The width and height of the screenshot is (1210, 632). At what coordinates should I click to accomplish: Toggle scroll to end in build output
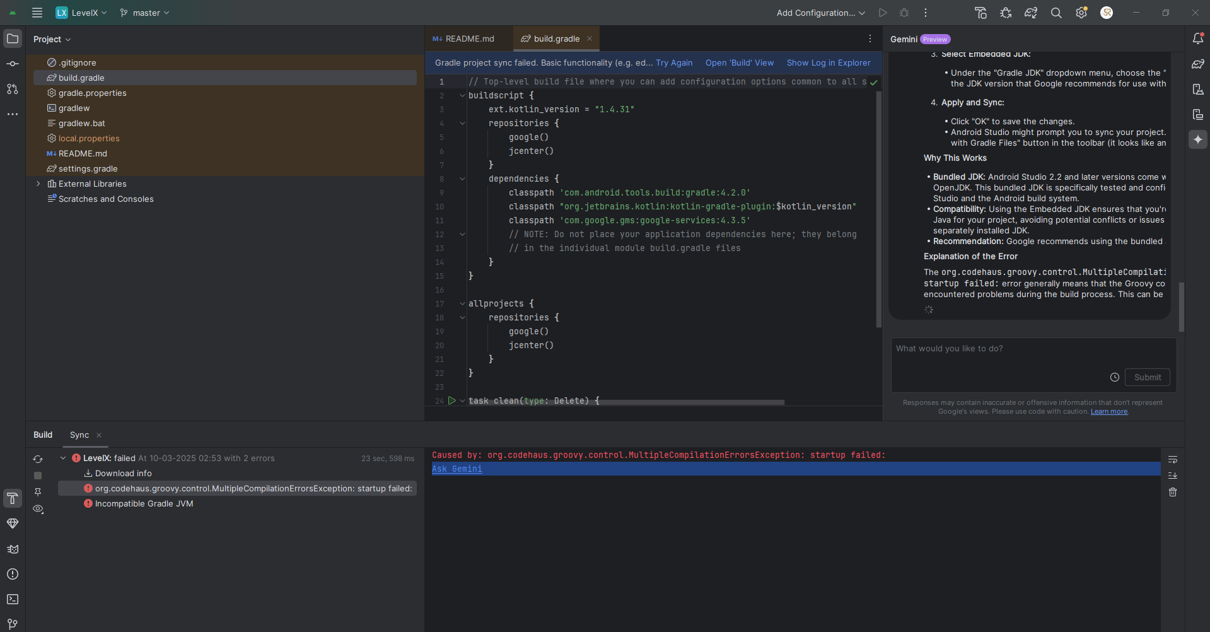tap(1173, 476)
